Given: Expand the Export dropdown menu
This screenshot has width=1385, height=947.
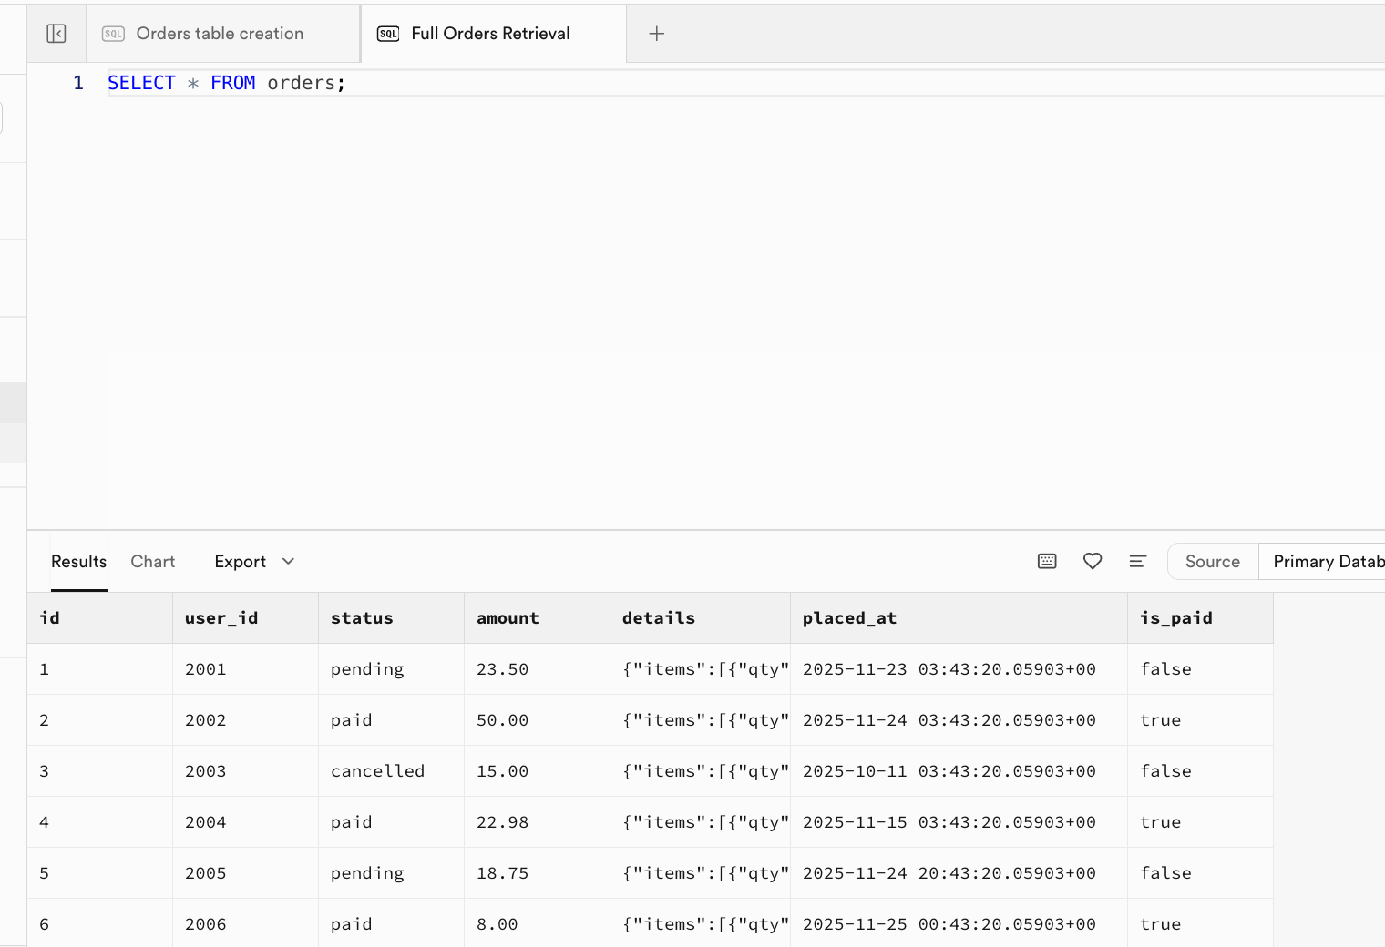Looking at the screenshot, I should (x=254, y=561).
